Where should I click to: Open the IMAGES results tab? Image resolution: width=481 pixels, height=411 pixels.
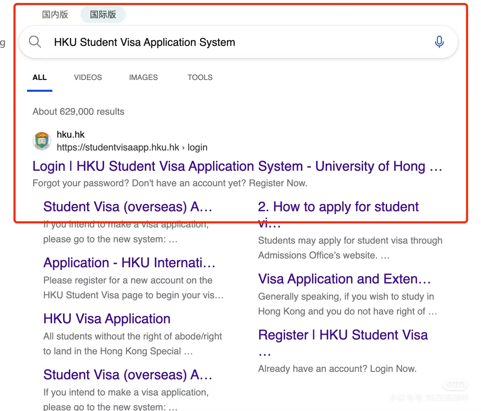pyautogui.click(x=143, y=78)
